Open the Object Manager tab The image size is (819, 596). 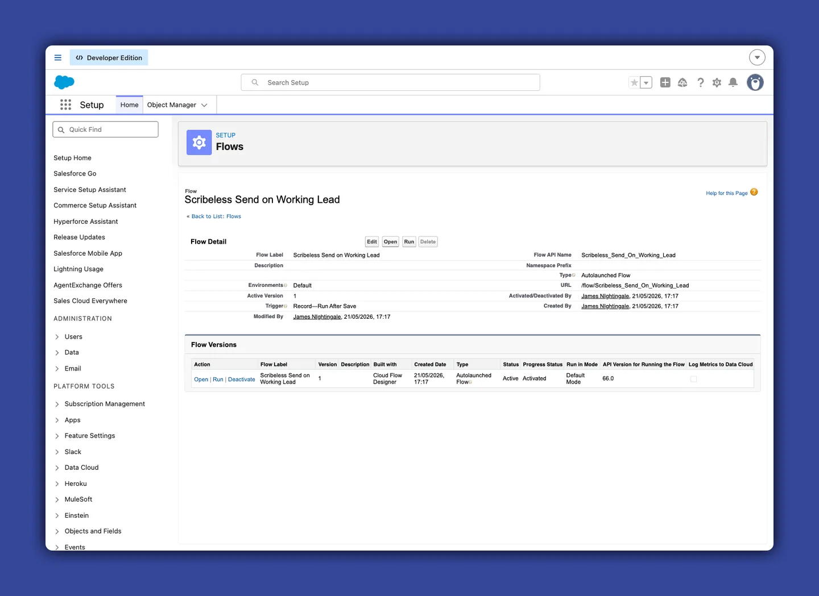click(x=172, y=105)
